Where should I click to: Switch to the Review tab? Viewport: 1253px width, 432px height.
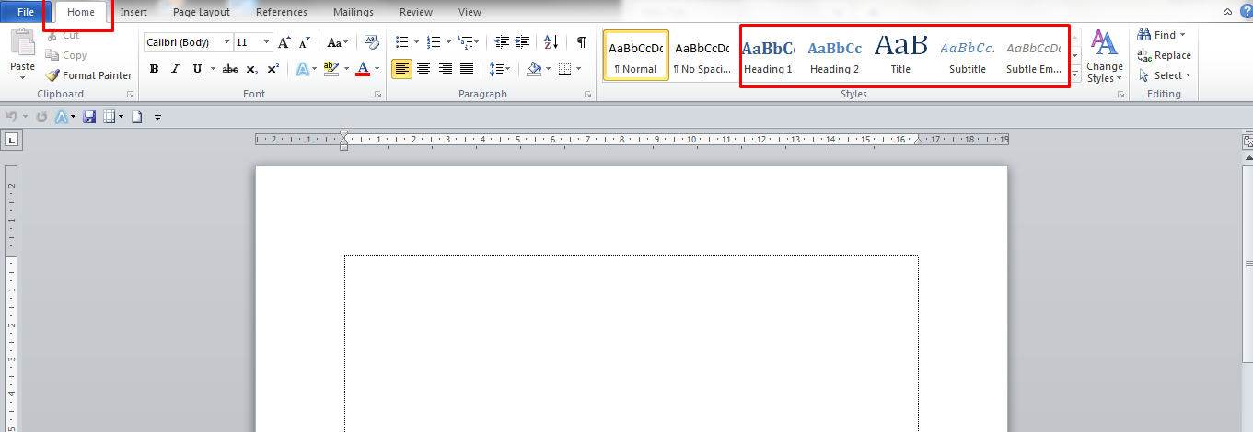(416, 12)
